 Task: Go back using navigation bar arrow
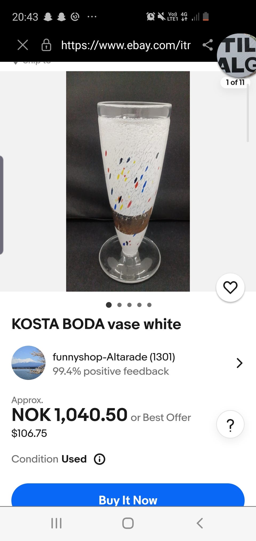pyautogui.click(x=200, y=523)
